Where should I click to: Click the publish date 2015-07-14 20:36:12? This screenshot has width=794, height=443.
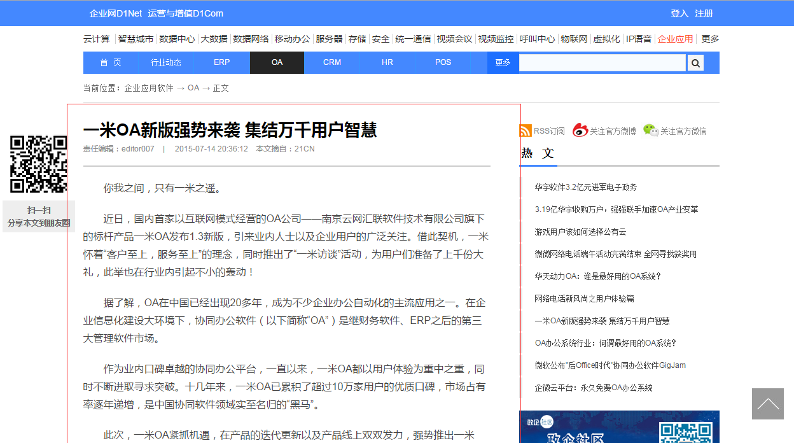point(211,149)
